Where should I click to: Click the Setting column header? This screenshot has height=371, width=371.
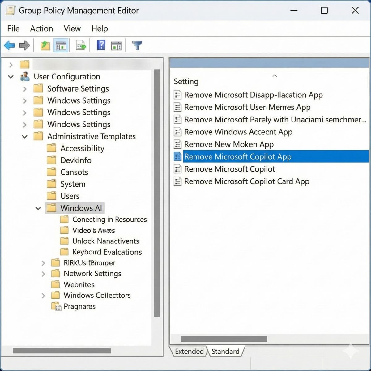click(186, 81)
